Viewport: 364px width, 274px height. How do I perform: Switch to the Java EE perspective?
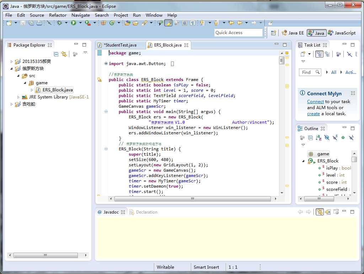point(293,33)
